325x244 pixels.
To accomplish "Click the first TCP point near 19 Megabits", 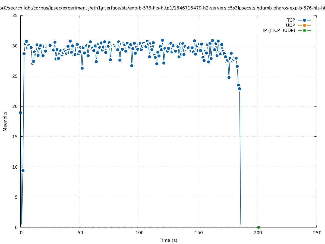I will point(20,113).
